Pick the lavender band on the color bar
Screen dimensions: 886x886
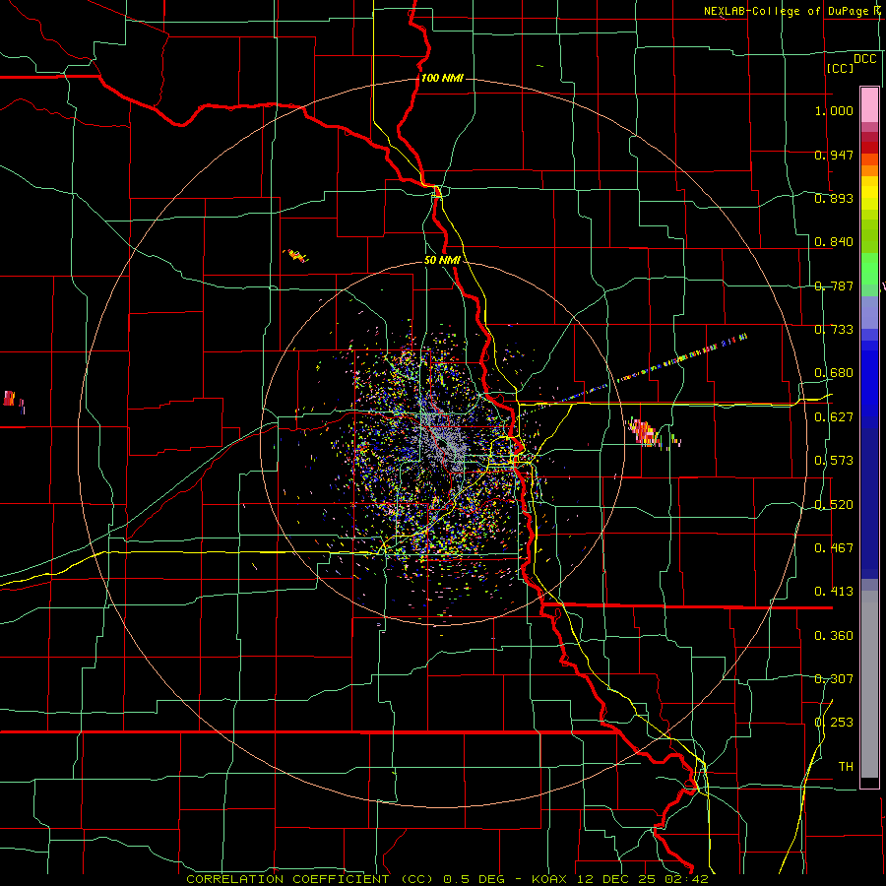point(869,312)
